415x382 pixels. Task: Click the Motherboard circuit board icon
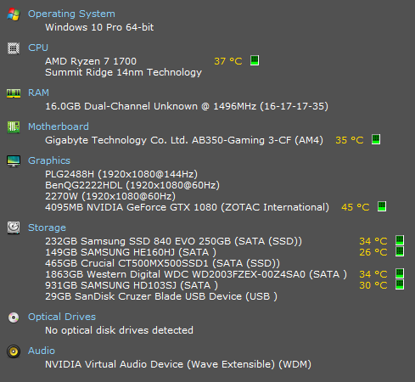(x=14, y=127)
